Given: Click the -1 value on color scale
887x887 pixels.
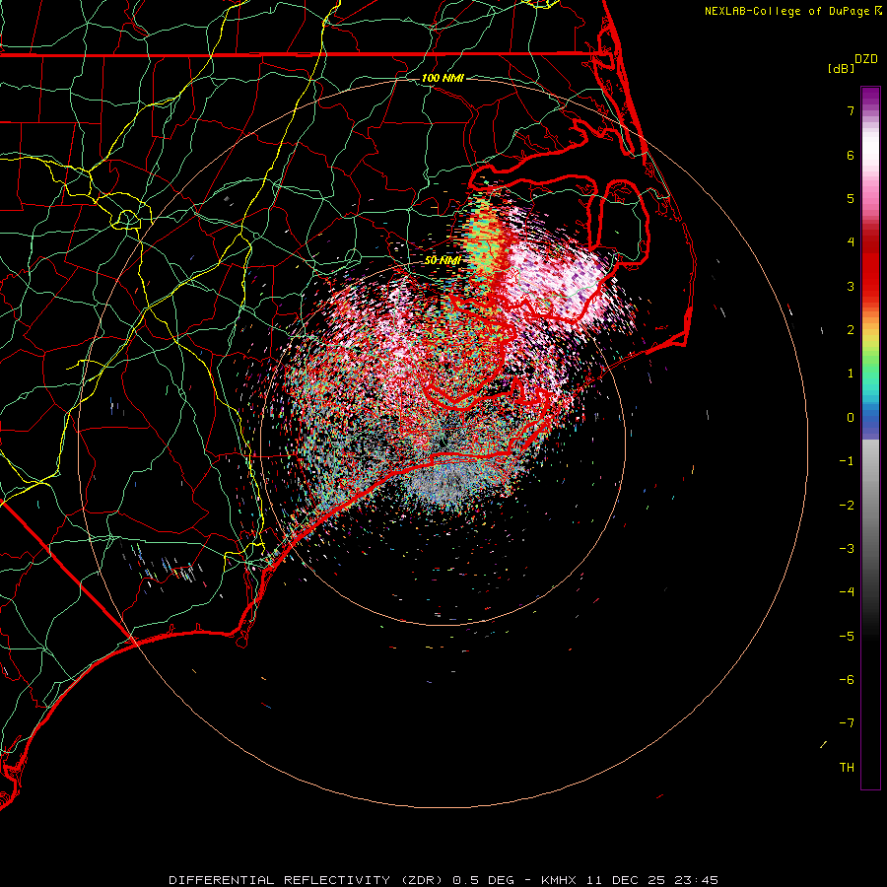Looking at the screenshot, I should pos(847,461).
